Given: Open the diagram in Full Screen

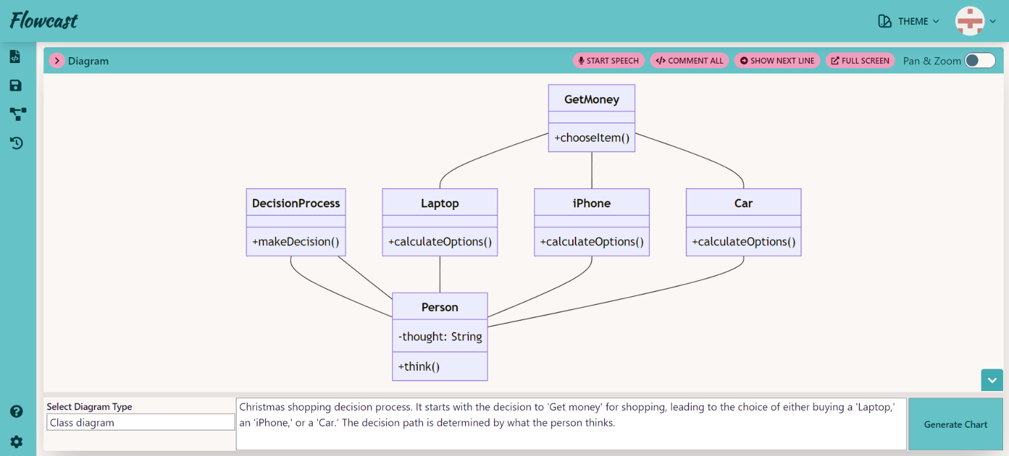Looking at the screenshot, I should 860,60.
